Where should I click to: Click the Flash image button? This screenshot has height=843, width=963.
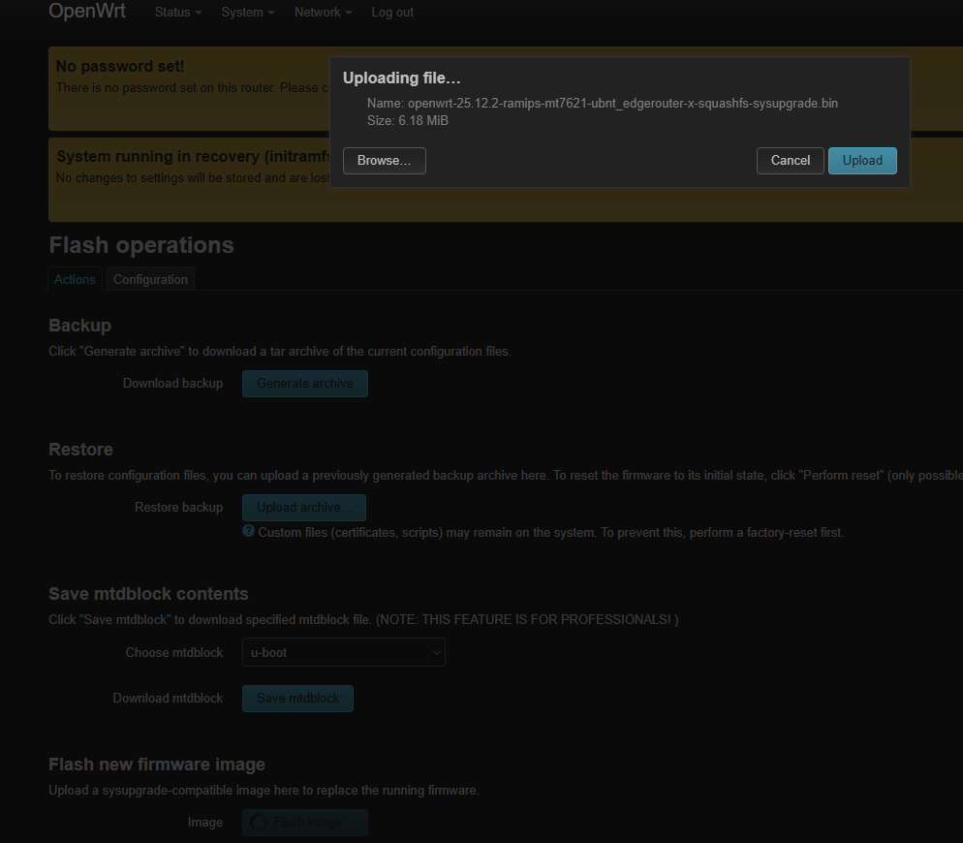305,823
